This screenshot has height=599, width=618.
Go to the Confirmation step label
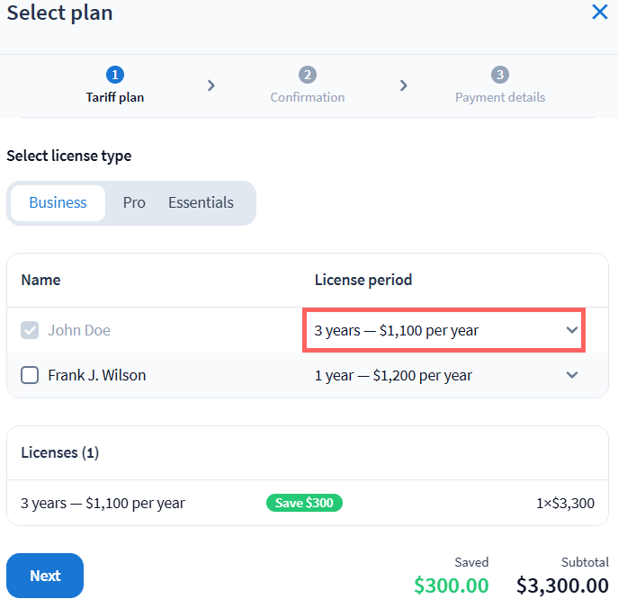(x=308, y=97)
